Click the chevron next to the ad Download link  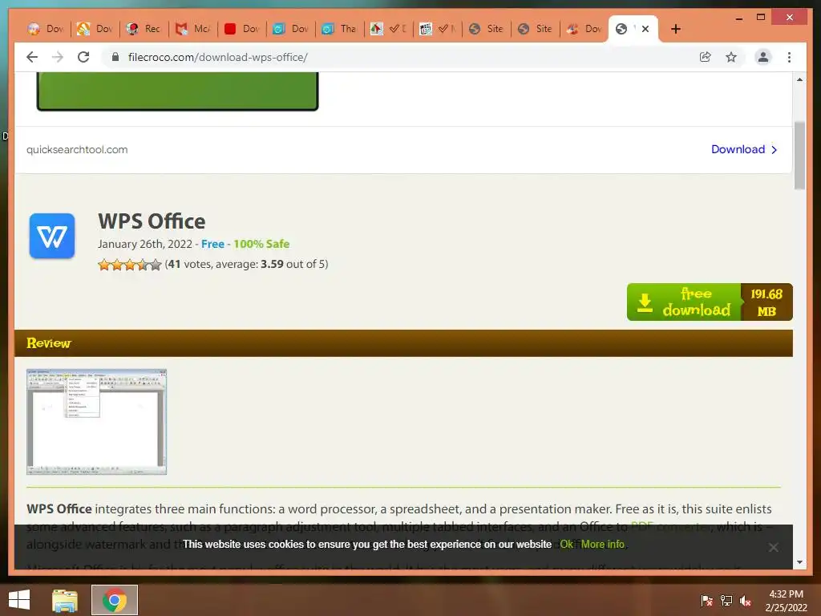pyautogui.click(x=774, y=150)
